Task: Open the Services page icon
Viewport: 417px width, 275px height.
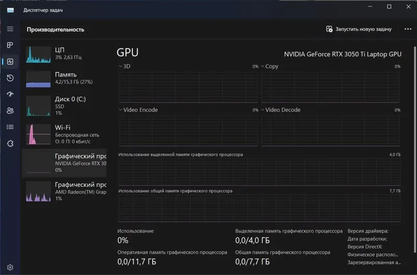Action: tap(10, 144)
